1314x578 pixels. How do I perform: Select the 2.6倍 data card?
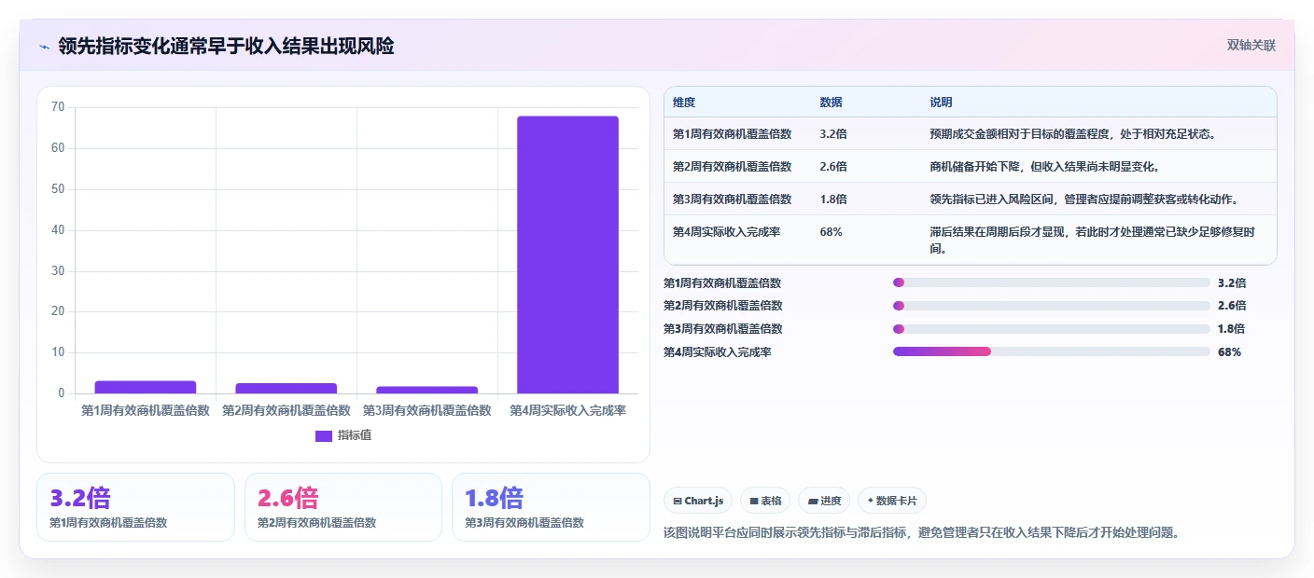point(343,507)
